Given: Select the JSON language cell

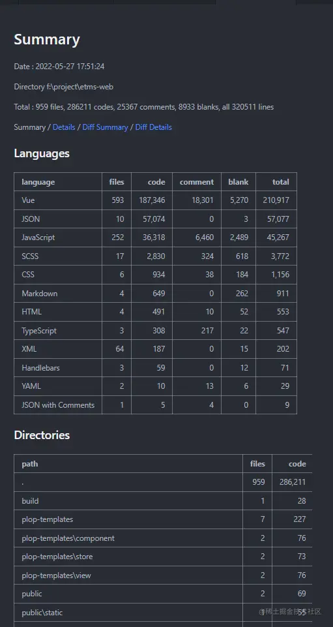Looking at the screenshot, I should coord(58,219).
